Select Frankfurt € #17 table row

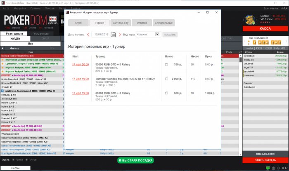pos(32,118)
